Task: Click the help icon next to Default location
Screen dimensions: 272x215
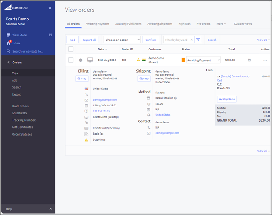Action: 176,98
